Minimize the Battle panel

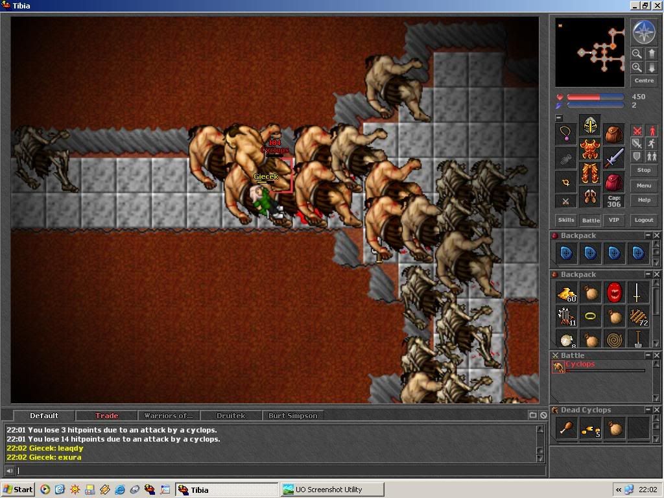[648, 355]
